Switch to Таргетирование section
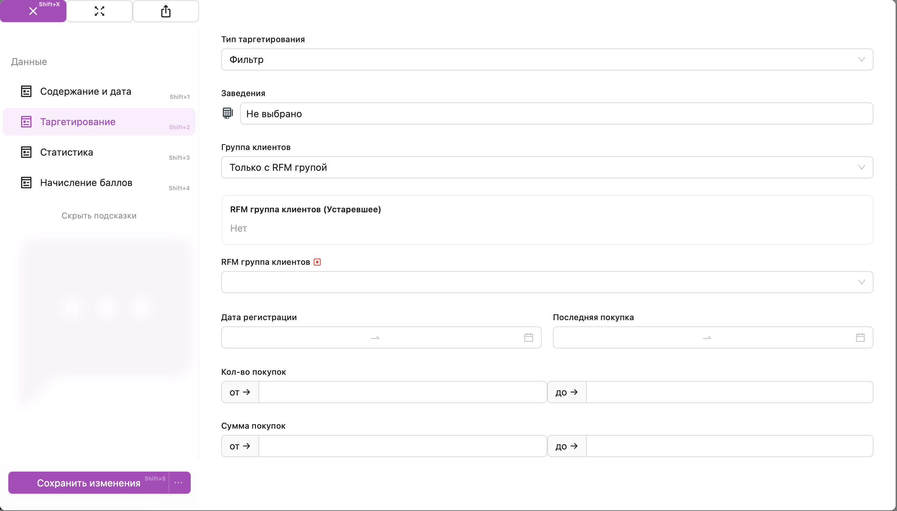The image size is (897, 511). (x=78, y=122)
